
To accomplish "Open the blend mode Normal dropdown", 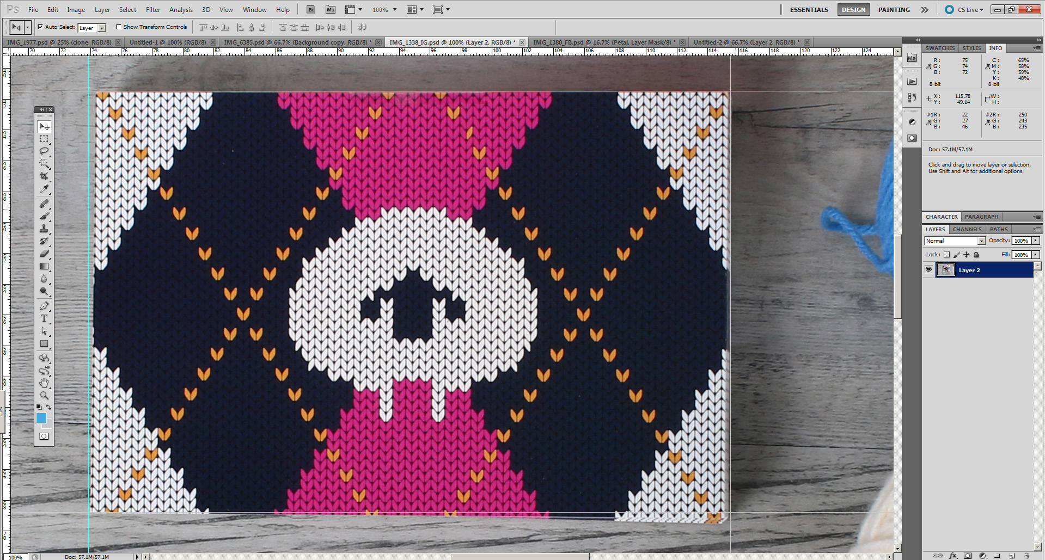I will [x=955, y=241].
